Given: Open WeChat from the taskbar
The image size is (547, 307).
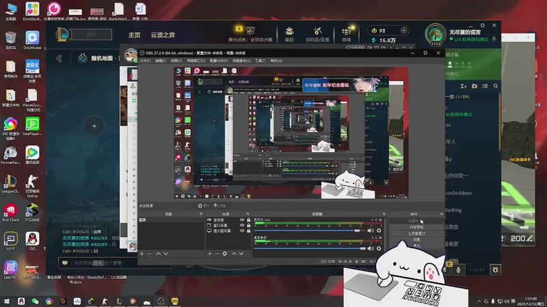Looking at the screenshot, I should pyautogui.click(x=36, y=301).
